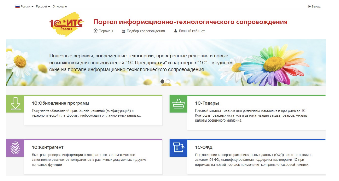Expand the Россия country dropdown
The width and height of the screenshot is (339, 181).
25,6
